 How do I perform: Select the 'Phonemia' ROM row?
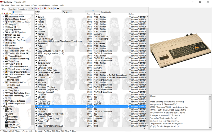(x=90, y=109)
